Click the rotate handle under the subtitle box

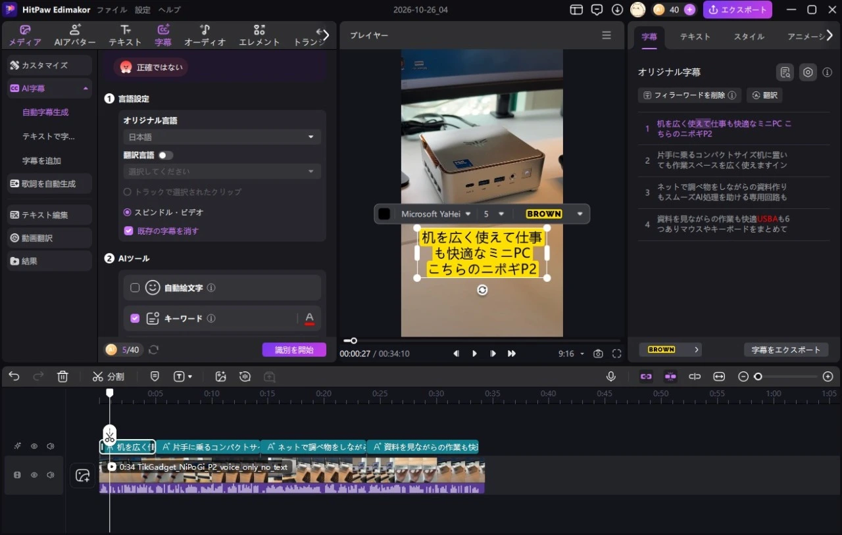(x=482, y=290)
